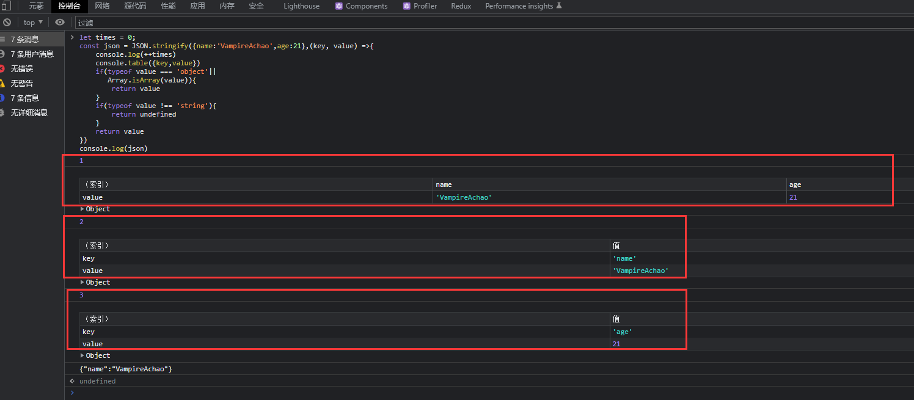Expand the Object under table 1
Image resolution: width=914 pixels, height=400 pixels.
(83, 209)
